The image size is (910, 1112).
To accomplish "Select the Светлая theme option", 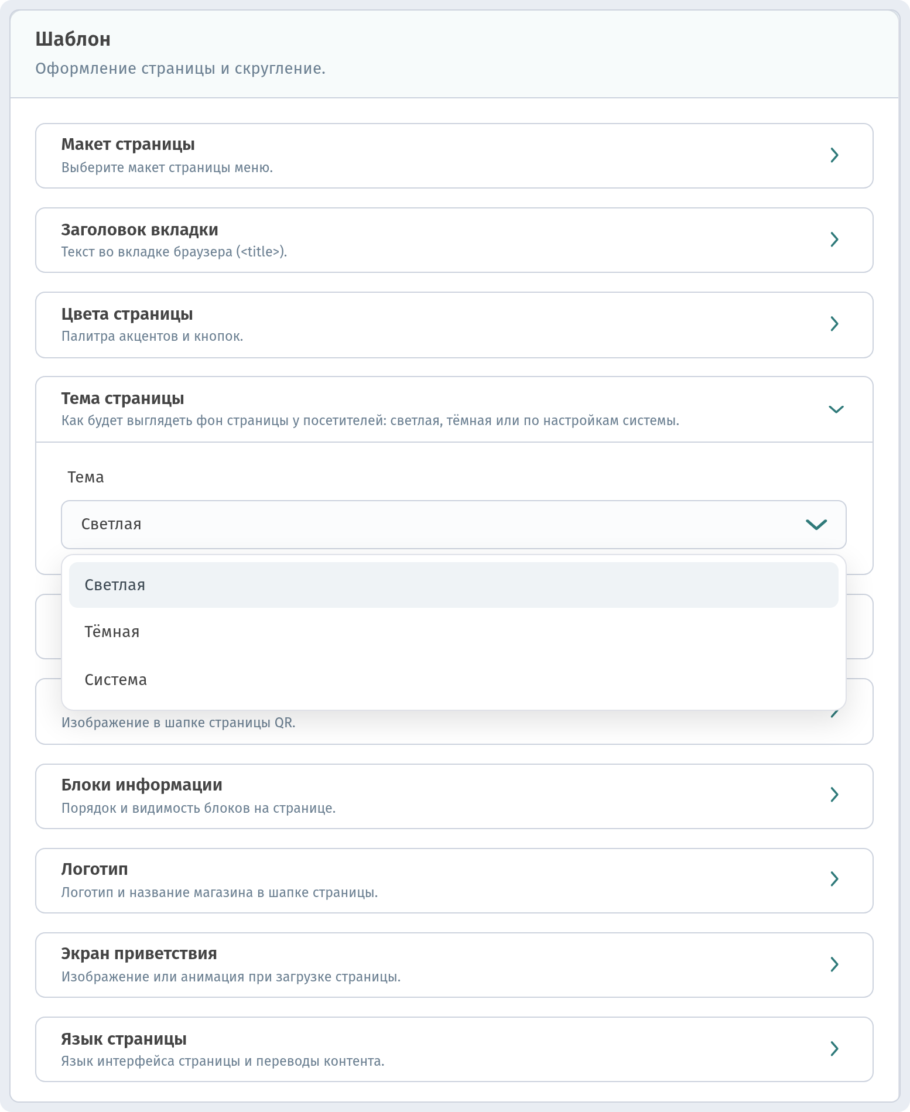I will (x=454, y=585).
